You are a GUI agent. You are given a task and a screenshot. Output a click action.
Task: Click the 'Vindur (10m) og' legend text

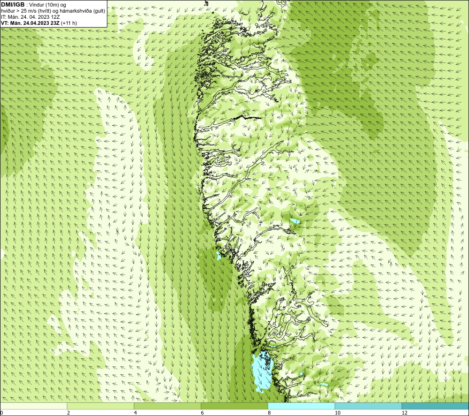(47, 5)
